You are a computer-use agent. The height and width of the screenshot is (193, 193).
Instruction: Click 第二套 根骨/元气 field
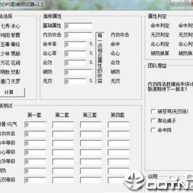tap(63, 125)
